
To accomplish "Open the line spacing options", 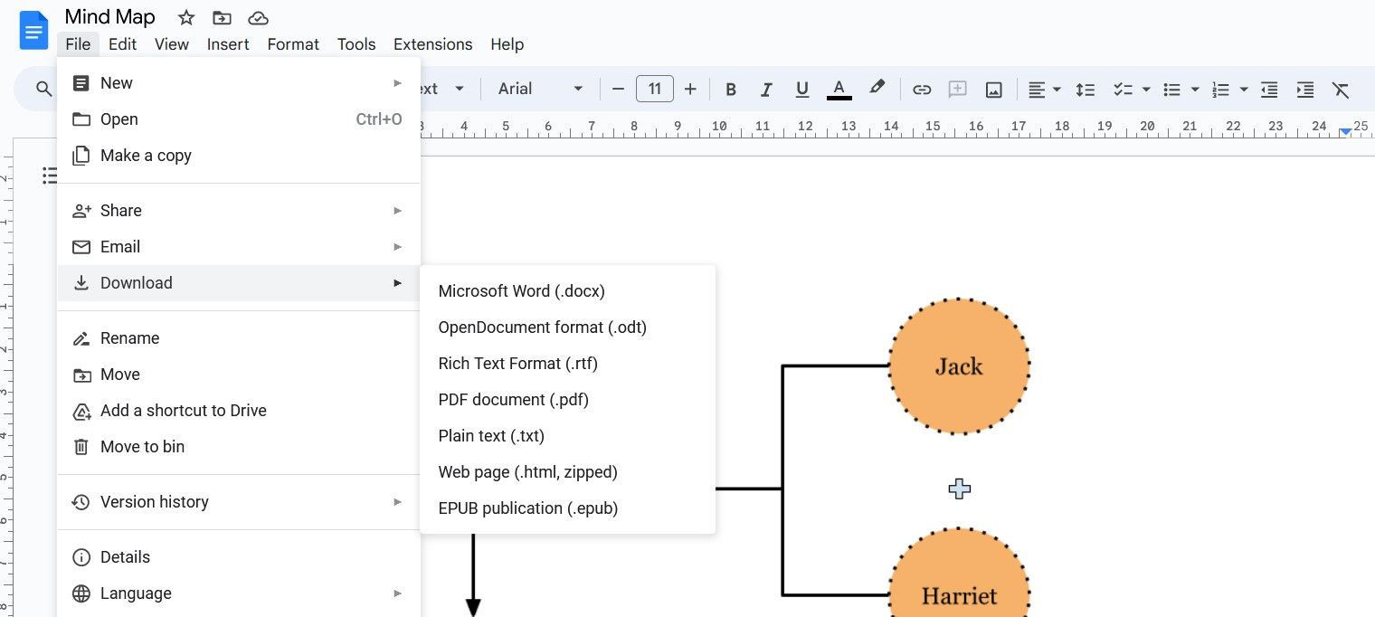I will (1085, 89).
